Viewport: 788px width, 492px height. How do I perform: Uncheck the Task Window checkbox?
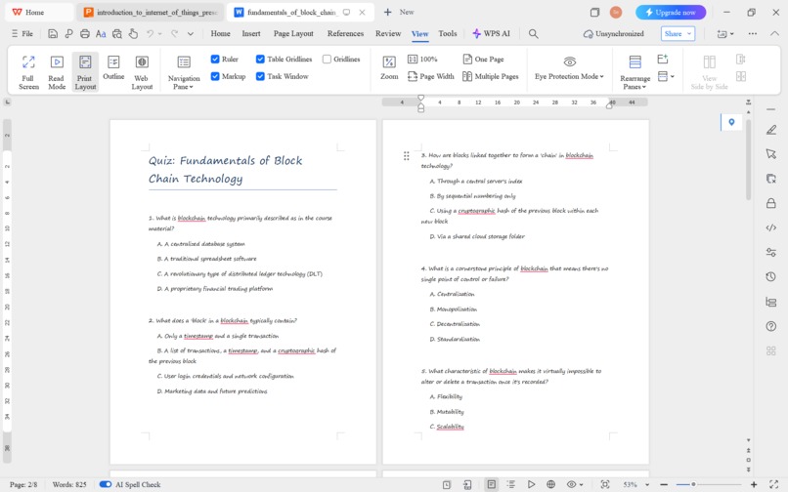click(x=260, y=76)
